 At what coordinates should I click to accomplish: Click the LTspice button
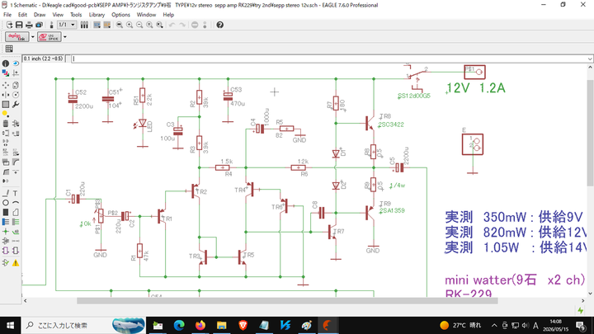49,37
